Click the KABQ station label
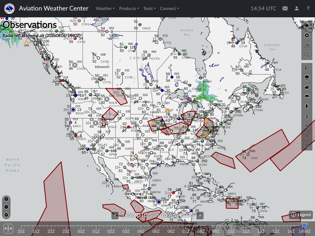This screenshot has height=236, width=315. click(x=129, y=149)
